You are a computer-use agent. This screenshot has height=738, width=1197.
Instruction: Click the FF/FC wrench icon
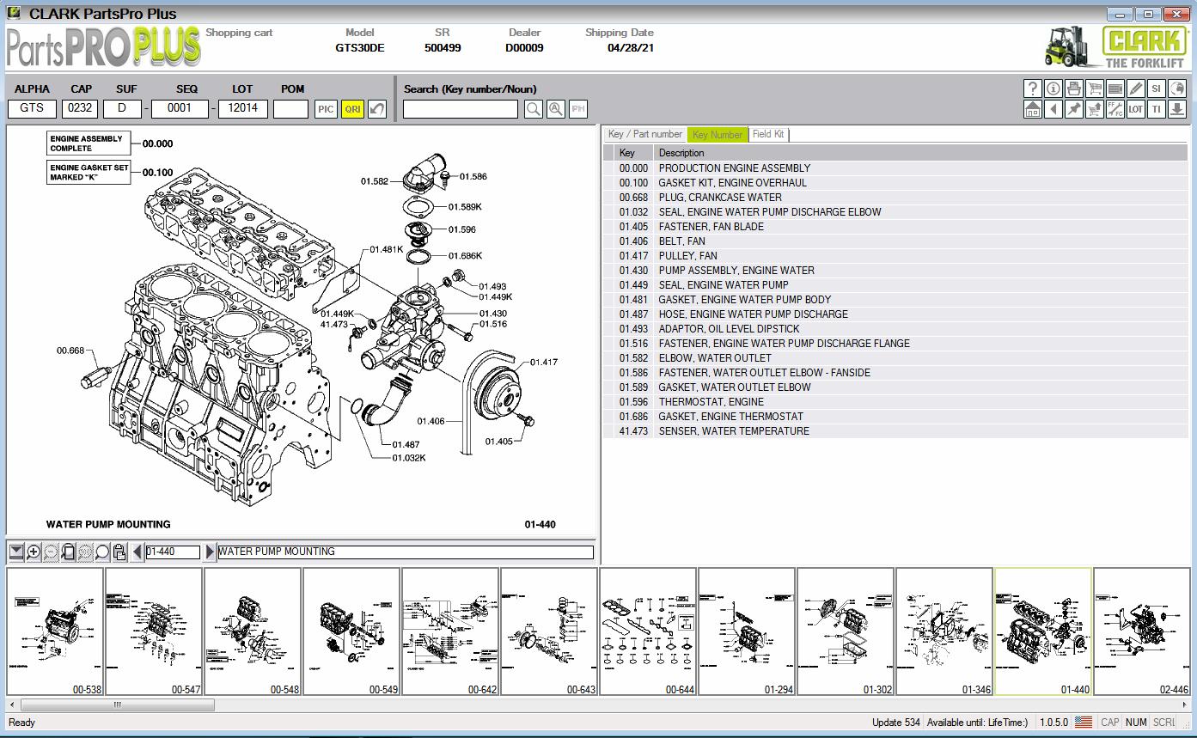click(1115, 109)
